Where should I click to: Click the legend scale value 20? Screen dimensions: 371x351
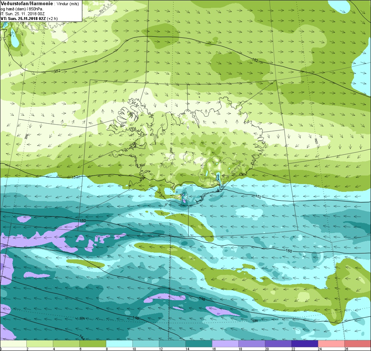pos(267,349)
